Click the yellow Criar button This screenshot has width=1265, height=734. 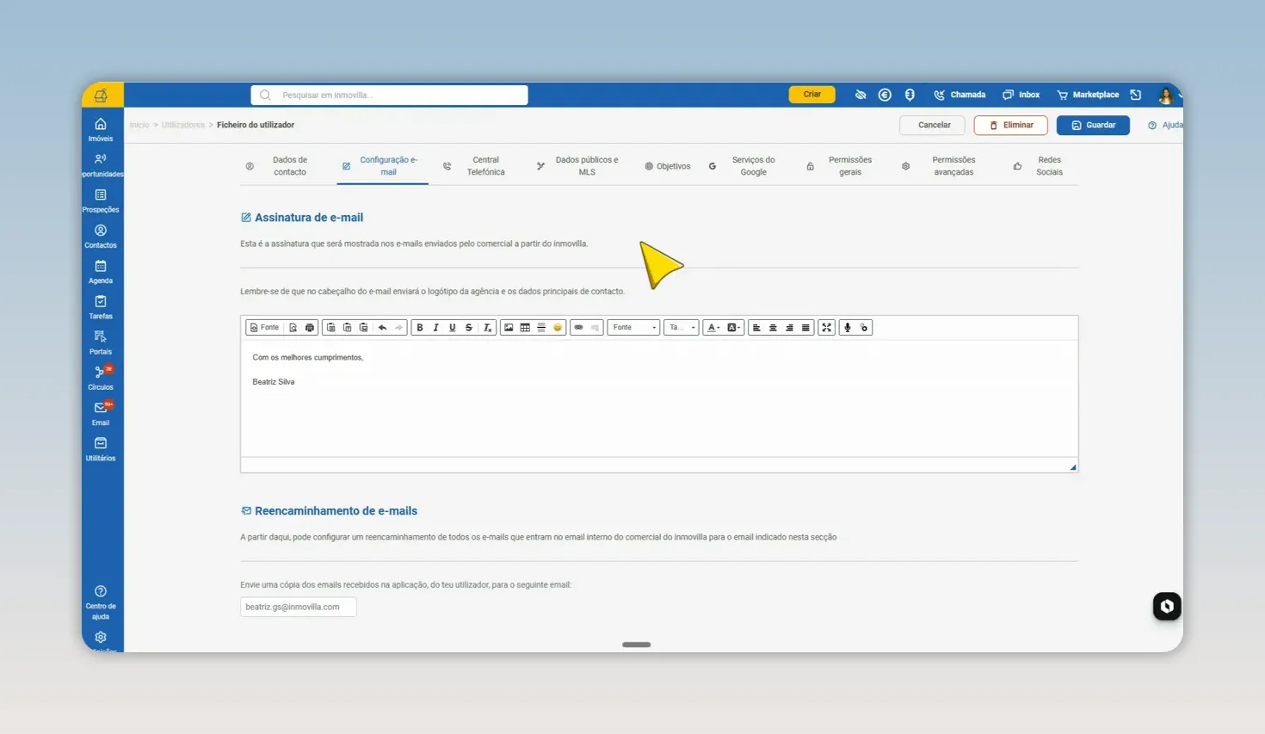tap(811, 95)
